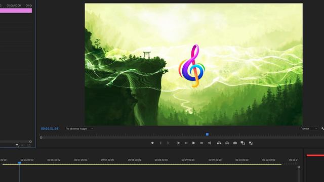Open the Comparison View button
This screenshot has width=324, height=182.
(243, 143)
